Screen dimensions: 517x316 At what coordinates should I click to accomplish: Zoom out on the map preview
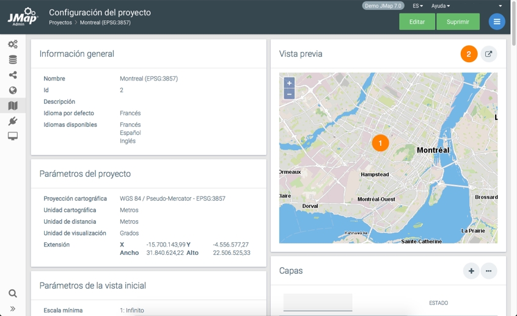pos(289,94)
